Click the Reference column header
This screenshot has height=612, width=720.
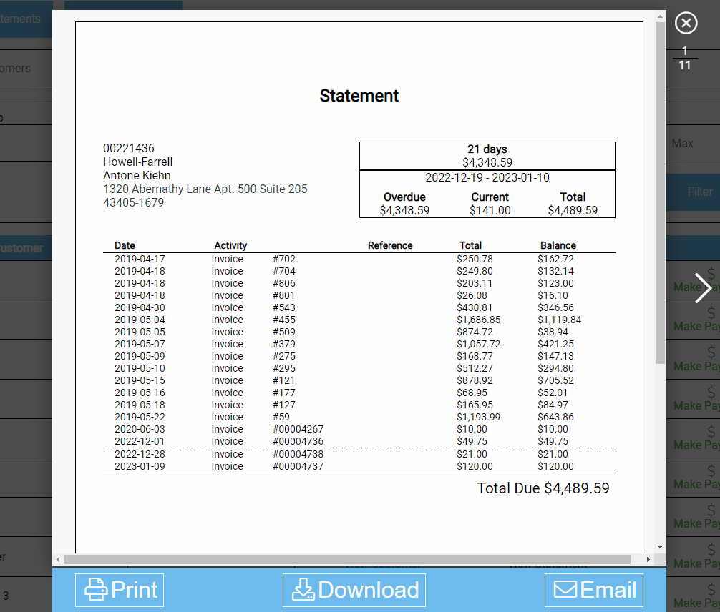tap(390, 245)
